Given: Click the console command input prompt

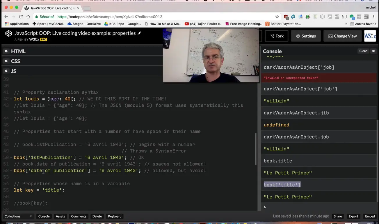Looking at the screenshot, I should click(x=318, y=207).
